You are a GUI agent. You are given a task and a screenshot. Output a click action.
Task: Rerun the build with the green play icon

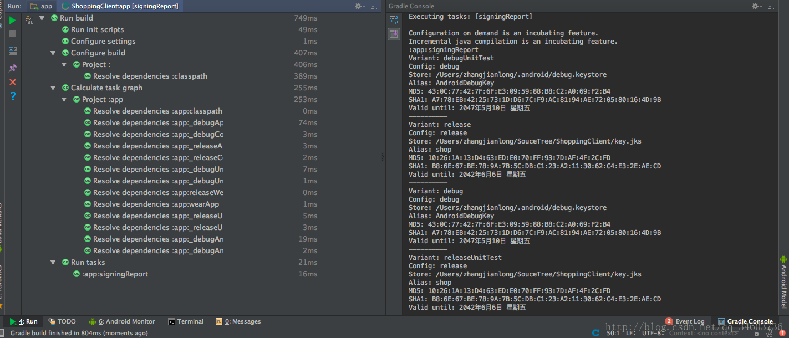13,20
